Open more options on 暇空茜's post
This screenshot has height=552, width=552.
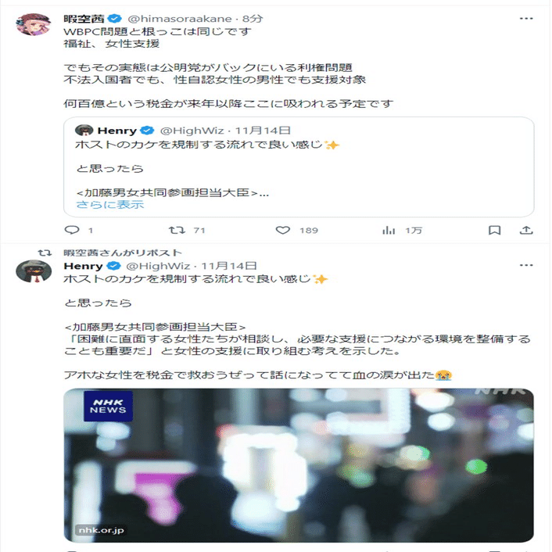pyautogui.click(x=526, y=18)
